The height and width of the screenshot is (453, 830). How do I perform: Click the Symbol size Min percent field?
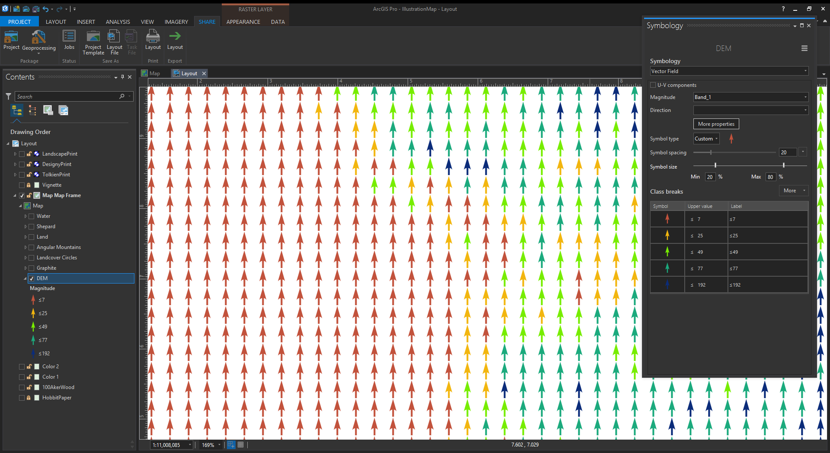(710, 177)
